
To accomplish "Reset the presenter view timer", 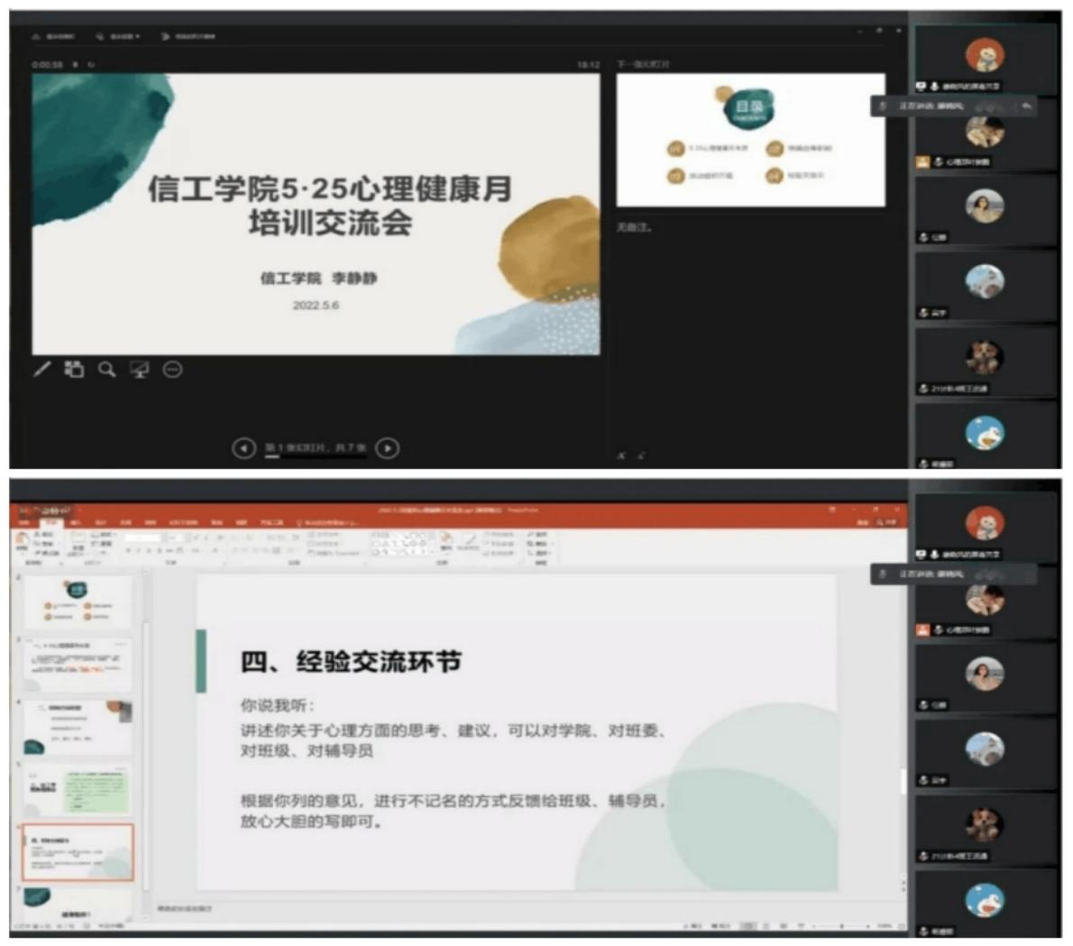I will [91, 65].
